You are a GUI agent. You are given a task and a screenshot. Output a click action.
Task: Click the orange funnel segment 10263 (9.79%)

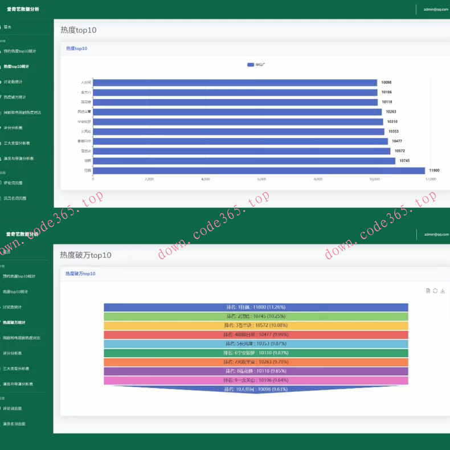(x=256, y=362)
